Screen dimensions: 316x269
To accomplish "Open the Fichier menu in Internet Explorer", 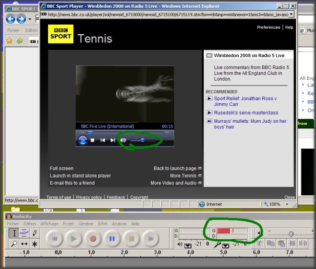I will coord(13,30).
